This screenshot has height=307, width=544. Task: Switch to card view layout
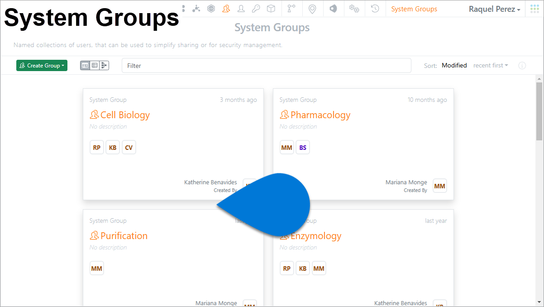pos(85,66)
